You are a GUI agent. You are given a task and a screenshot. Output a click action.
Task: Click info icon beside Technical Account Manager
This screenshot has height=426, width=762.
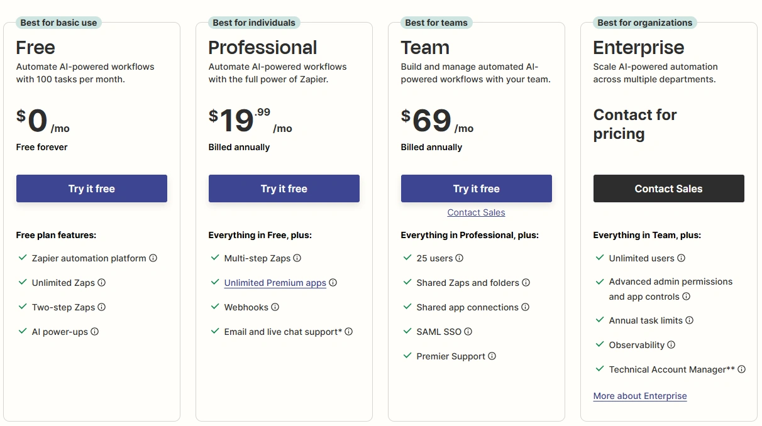coord(742,369)
